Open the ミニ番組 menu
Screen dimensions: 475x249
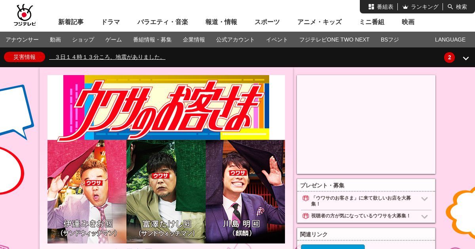[372, 22]
